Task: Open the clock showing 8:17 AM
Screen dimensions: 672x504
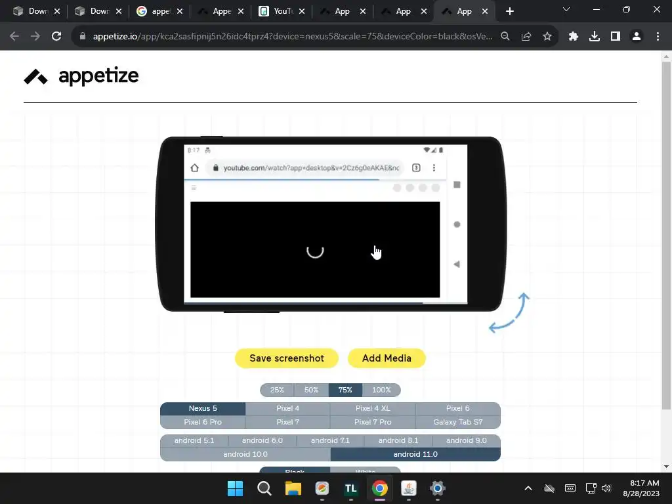Action: pos(641,488)
